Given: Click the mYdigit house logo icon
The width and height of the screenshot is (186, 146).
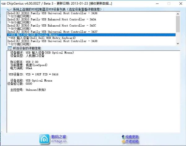Looking at the screenshot, I should pyautogui.click(x=44, y=139).
